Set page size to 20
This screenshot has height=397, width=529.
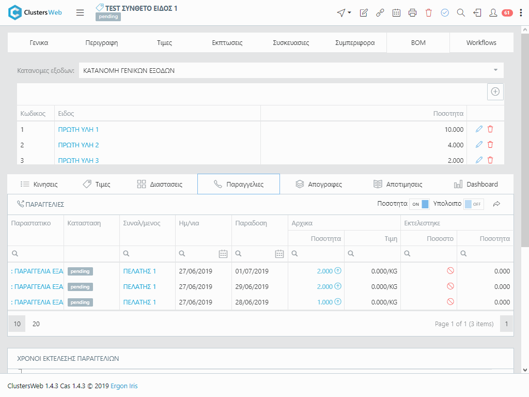(36, 324)
